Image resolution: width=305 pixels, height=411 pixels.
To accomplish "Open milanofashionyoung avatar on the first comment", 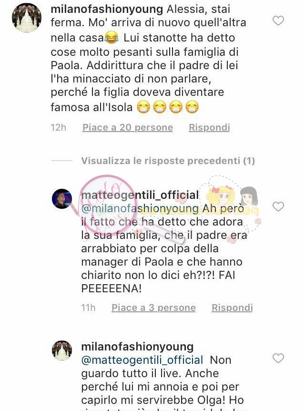I will 27,18.
